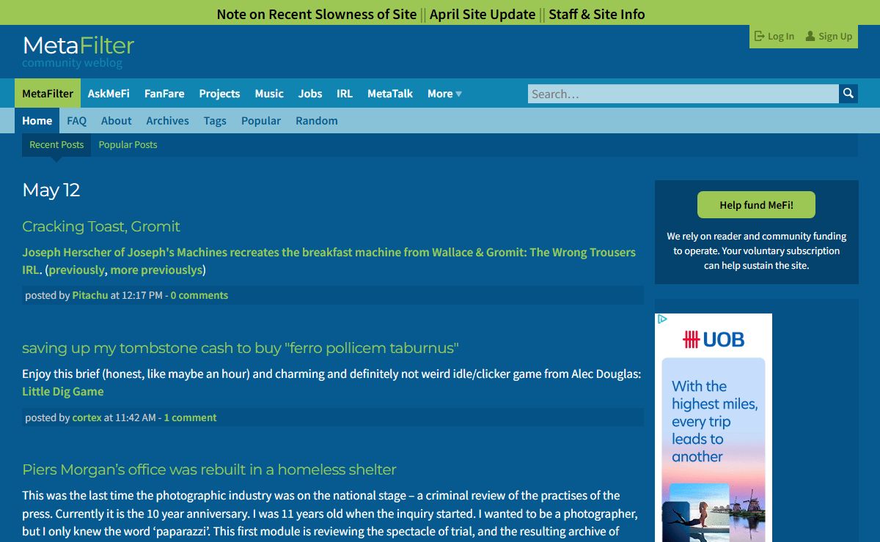Open the Tags submenu link
Image resolution: width=880 pixels, height=542 pixels.
215,121
